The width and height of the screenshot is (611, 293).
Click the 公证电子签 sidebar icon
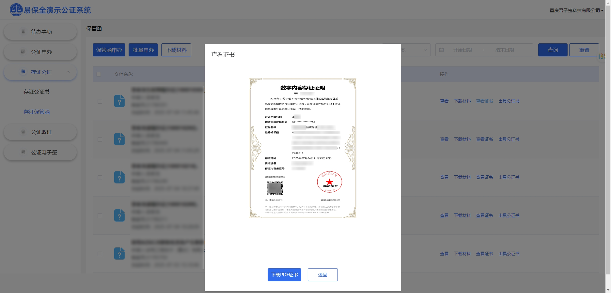[x=23, y=152]
